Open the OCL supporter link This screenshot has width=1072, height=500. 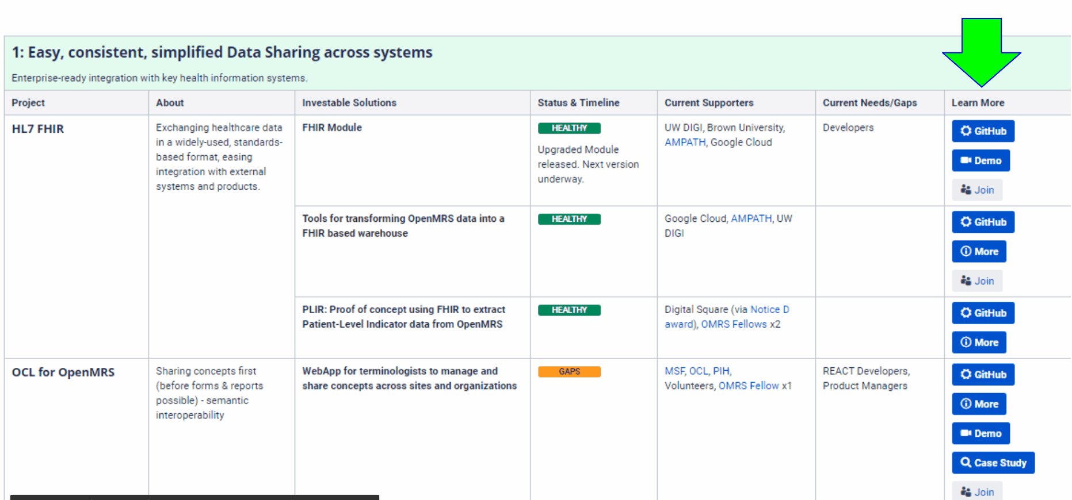pyautogui.click(x=699, y=371)
